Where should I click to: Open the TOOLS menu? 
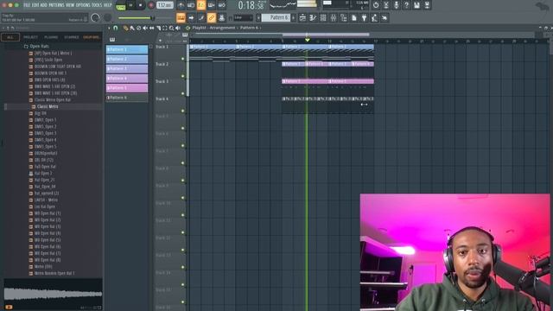(97, 5)
